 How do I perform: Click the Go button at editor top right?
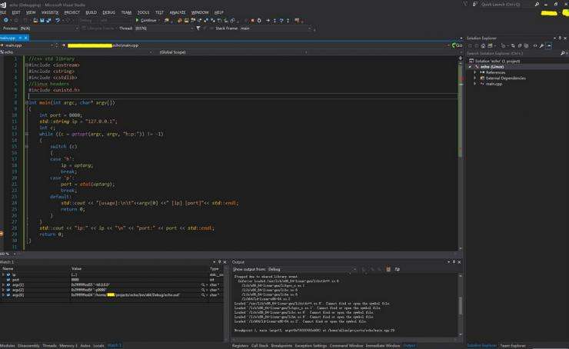pyautogui.click(x=457, y=45)
